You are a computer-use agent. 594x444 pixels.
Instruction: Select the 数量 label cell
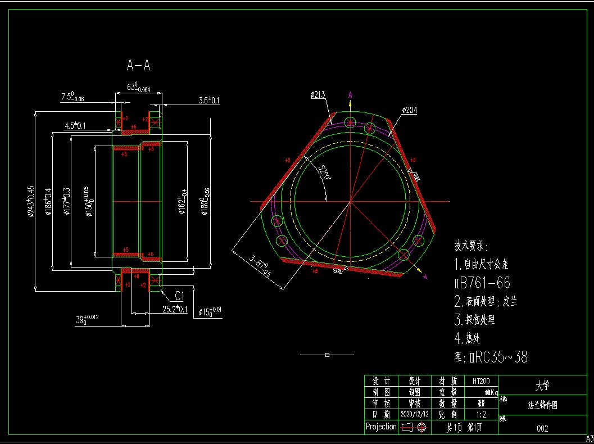pyautogui.click(x=448, y=403)
